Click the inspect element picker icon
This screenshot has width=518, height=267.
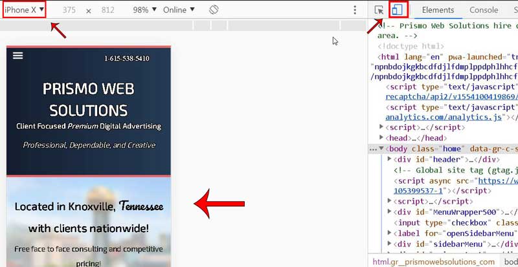[379, 10]
